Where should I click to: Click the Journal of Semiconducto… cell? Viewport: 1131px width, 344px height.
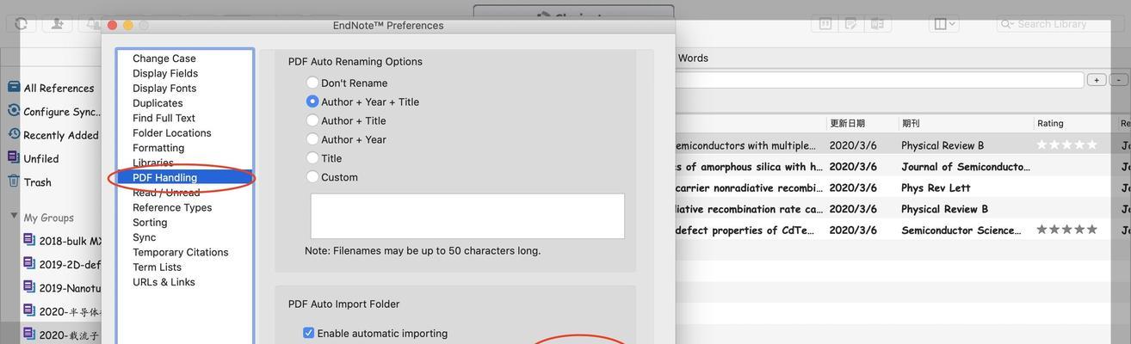click(965, 166)
